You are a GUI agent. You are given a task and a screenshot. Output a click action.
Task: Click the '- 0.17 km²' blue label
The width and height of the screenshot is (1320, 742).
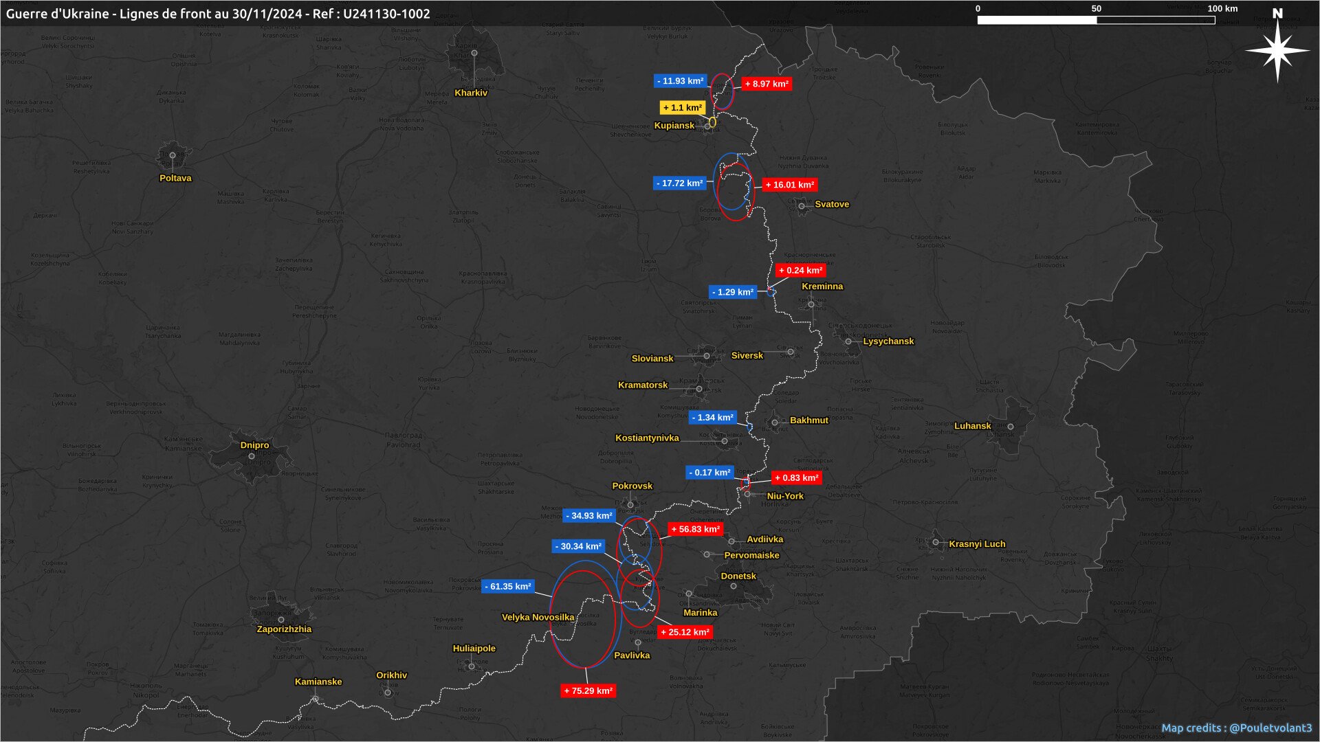[x=709, y=473]
